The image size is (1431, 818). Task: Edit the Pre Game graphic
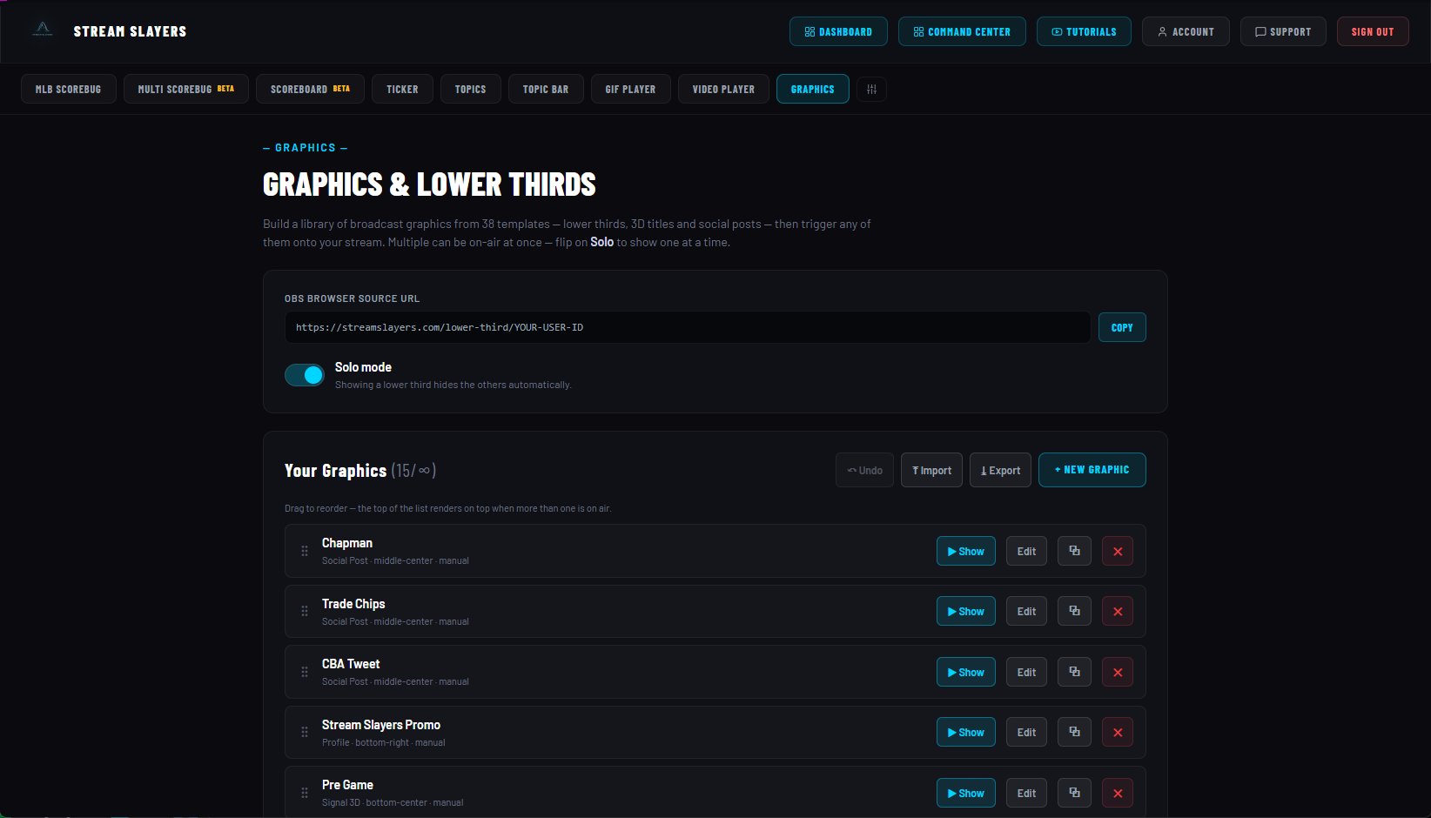[1026, 793]
